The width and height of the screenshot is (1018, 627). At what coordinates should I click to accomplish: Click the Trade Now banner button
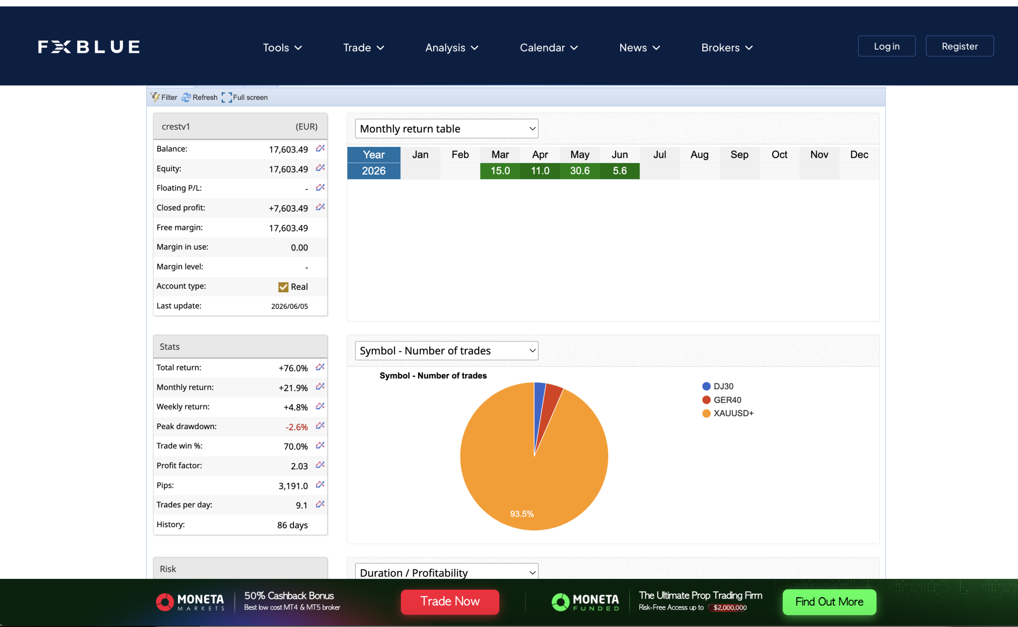(x=450, y=602)
